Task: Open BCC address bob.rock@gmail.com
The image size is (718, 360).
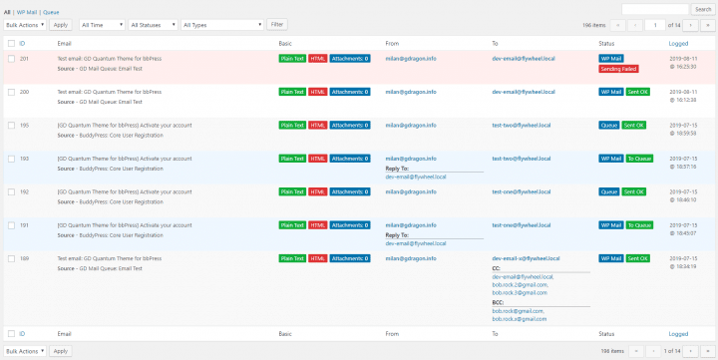Action: pyautogui.click(x=518, y=311)
